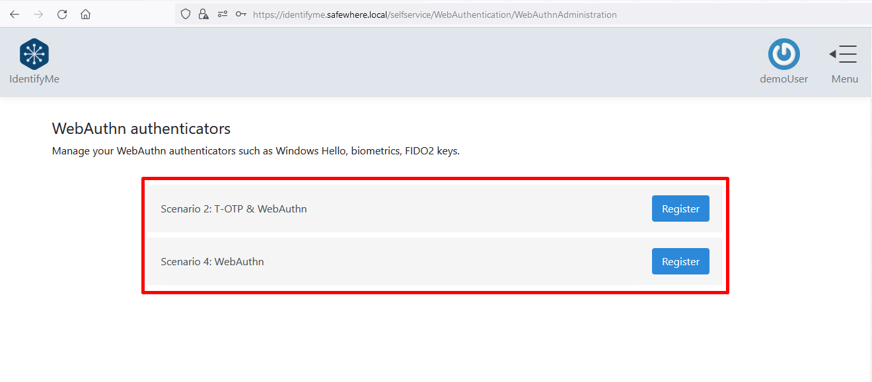This screenshot has height=382, width=872.
Task: Click the demoUser username label
Action: (x=783, y=79)
